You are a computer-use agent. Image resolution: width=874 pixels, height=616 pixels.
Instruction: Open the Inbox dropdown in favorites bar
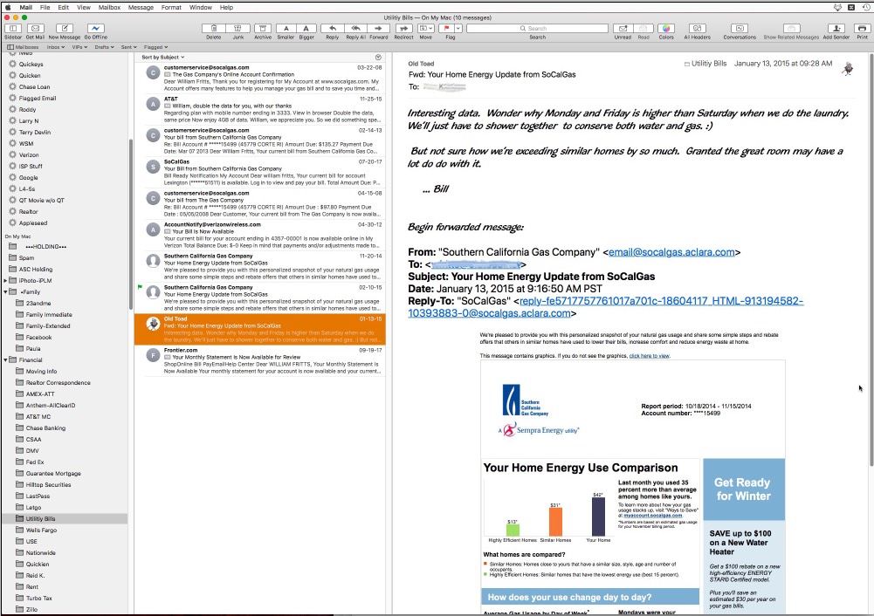pyautogui.click(x=55, y=47)
